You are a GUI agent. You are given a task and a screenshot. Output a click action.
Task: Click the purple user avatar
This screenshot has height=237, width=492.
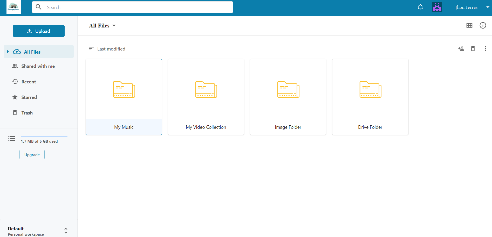(437, 7)
